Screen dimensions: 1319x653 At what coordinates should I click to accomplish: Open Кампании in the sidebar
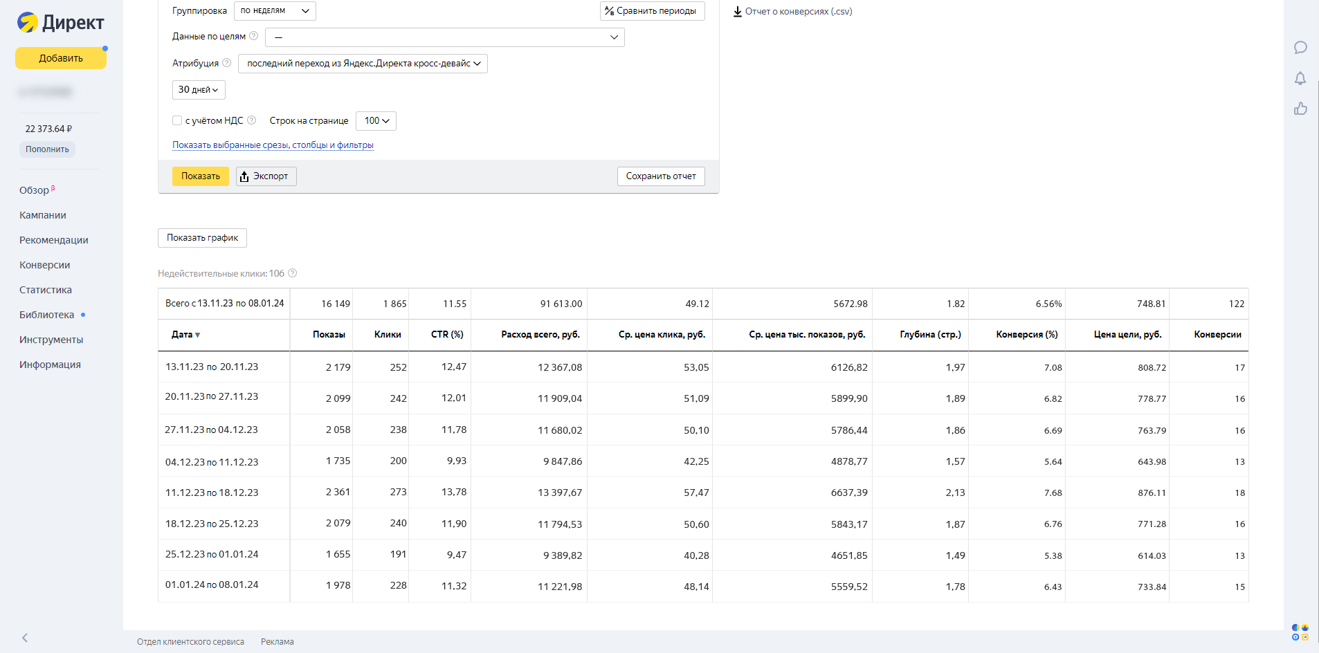click(x=43, y=215)
